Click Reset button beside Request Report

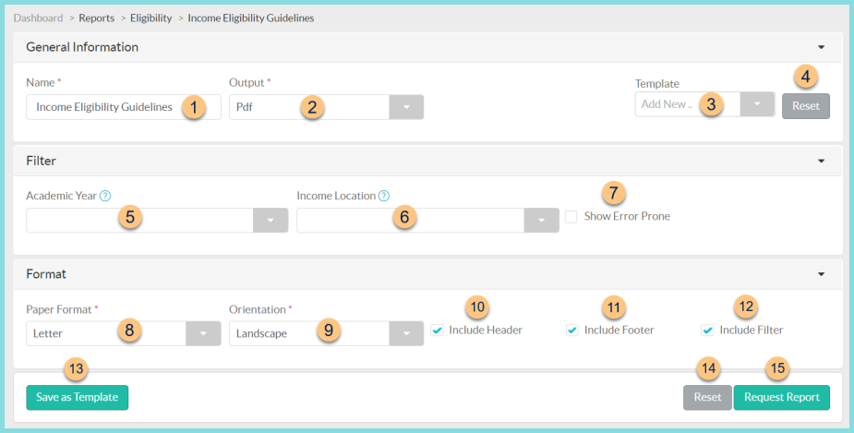pos(707,398)
